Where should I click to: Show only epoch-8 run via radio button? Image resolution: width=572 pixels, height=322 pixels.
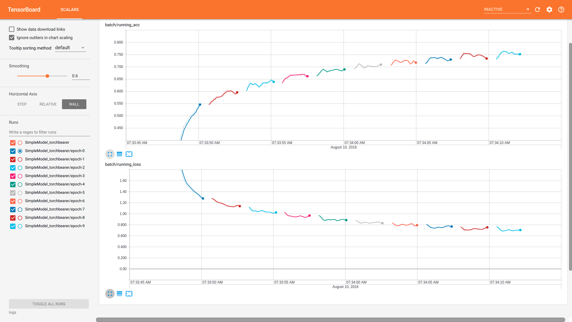(20, 218)
